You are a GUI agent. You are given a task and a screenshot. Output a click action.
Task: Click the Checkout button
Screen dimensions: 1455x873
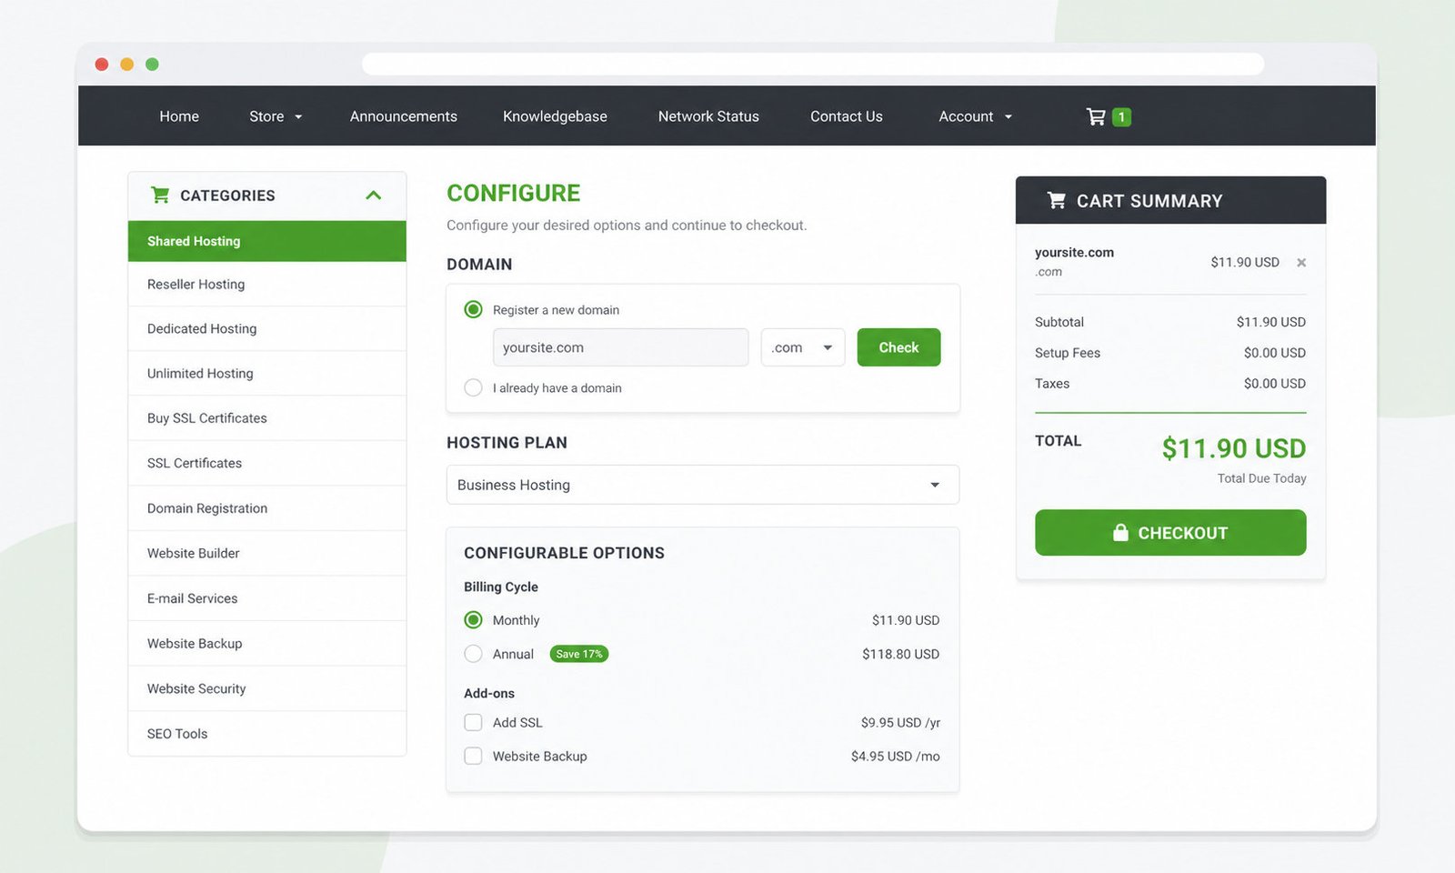1170,533
